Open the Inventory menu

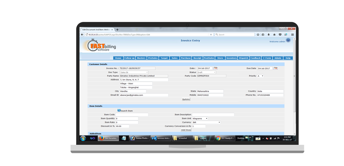(x=231, y=58)
